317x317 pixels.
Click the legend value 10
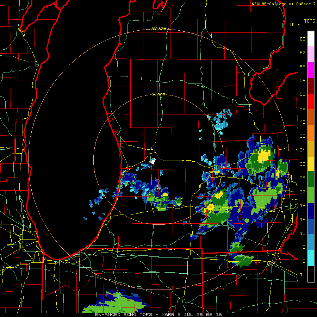(303, 233)
